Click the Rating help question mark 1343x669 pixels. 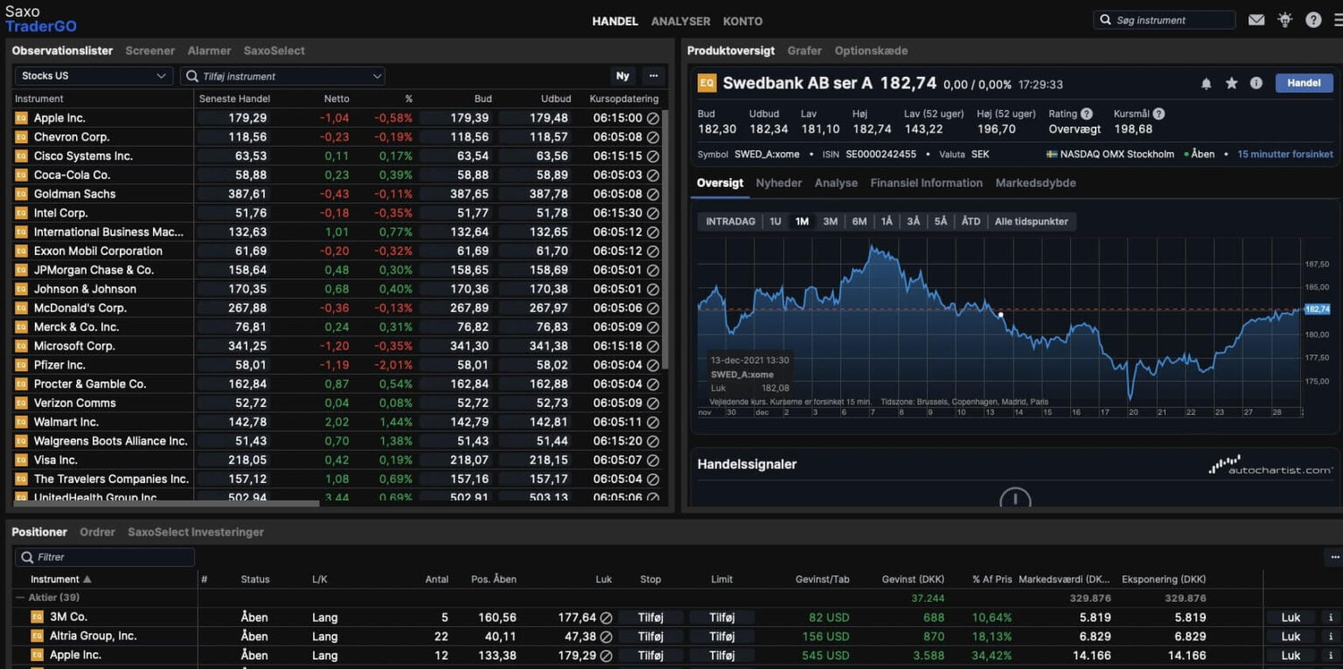click(x=1086, y=114)
